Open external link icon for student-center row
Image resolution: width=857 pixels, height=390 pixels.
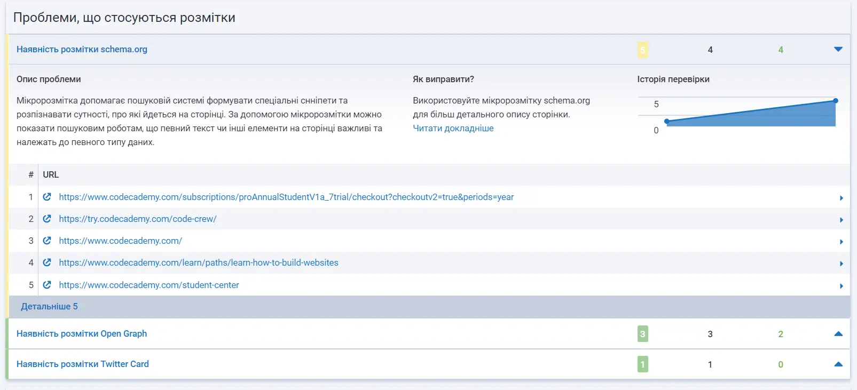pos(47,285)
